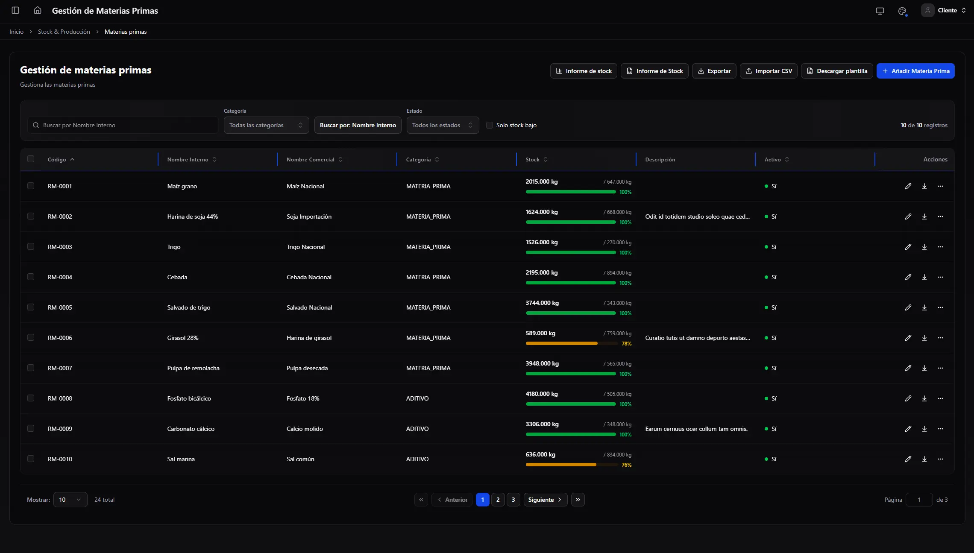Edit RM-0005 Salvado de trigo row
974x553 pixels.
pos(908,307)
